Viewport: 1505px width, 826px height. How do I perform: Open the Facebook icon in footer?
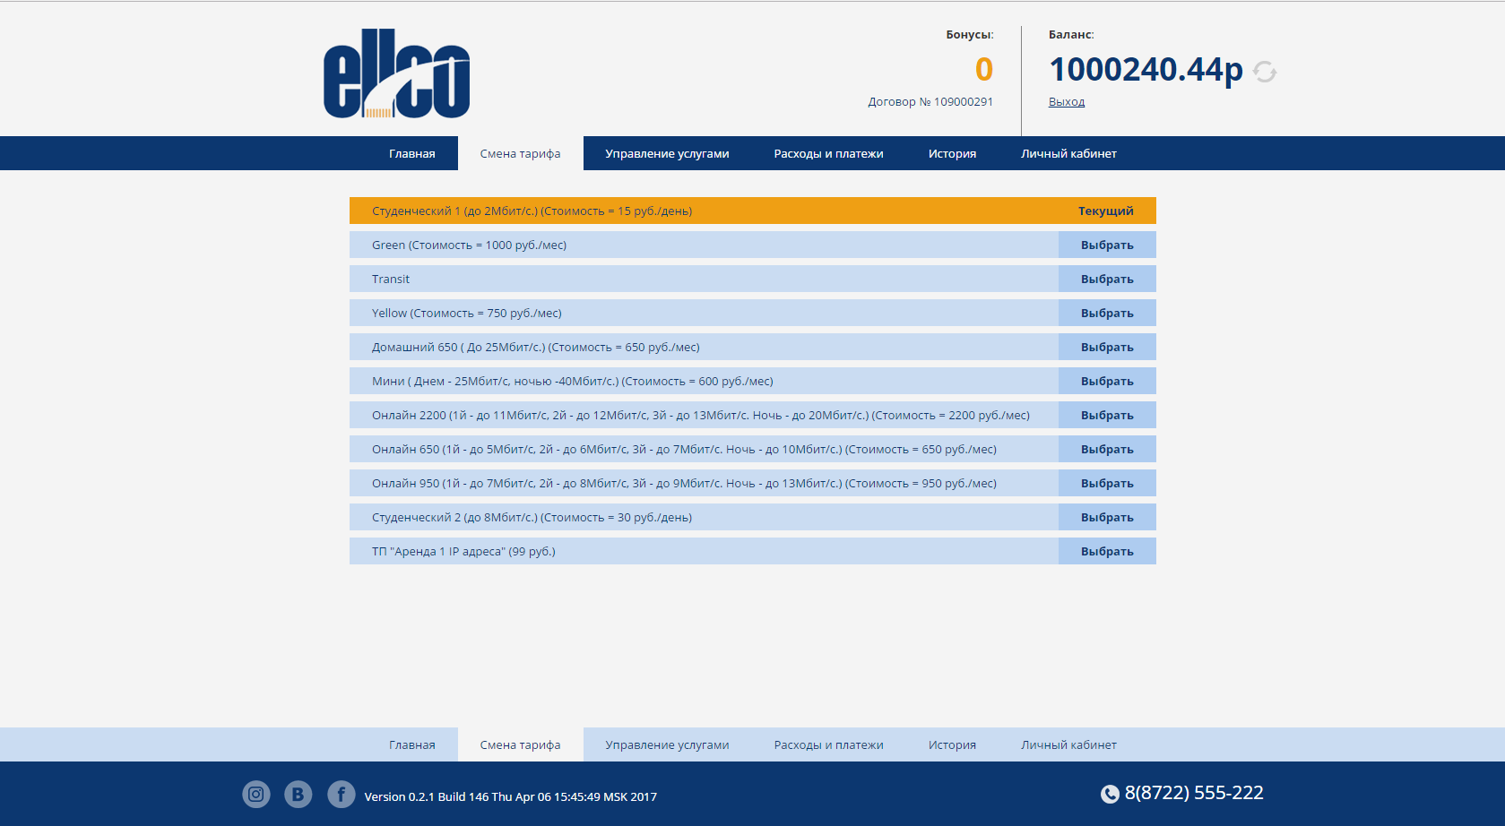pyautogui.click(x=342, y=794)
